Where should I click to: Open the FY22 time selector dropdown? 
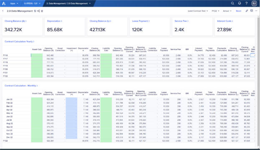click(215, 11)
